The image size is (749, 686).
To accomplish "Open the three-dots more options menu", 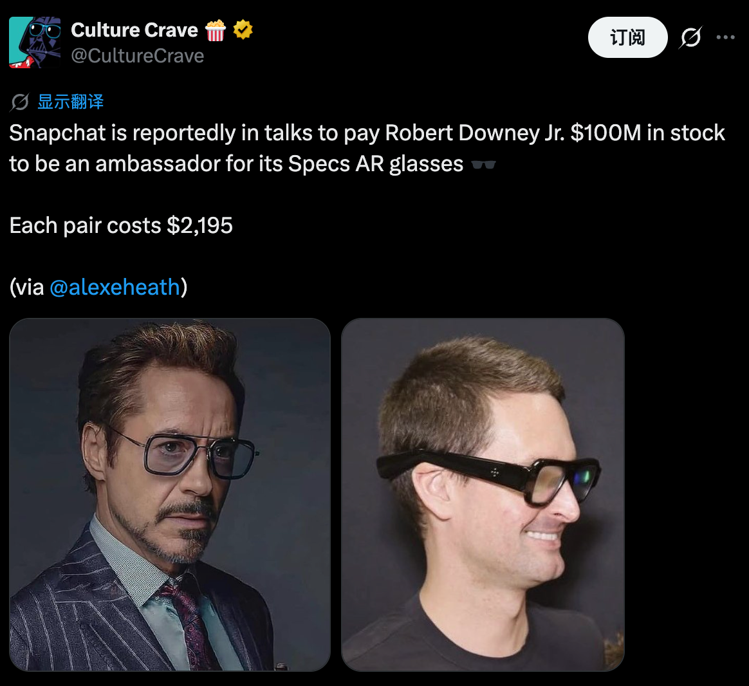I will [x=725, y=37].
